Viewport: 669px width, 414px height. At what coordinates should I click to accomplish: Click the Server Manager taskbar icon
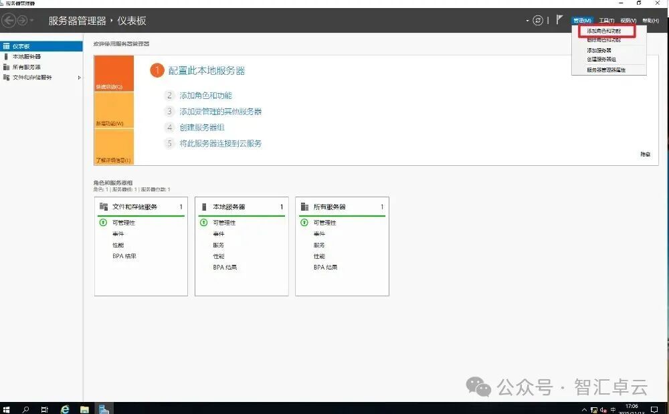coord(102,409)
